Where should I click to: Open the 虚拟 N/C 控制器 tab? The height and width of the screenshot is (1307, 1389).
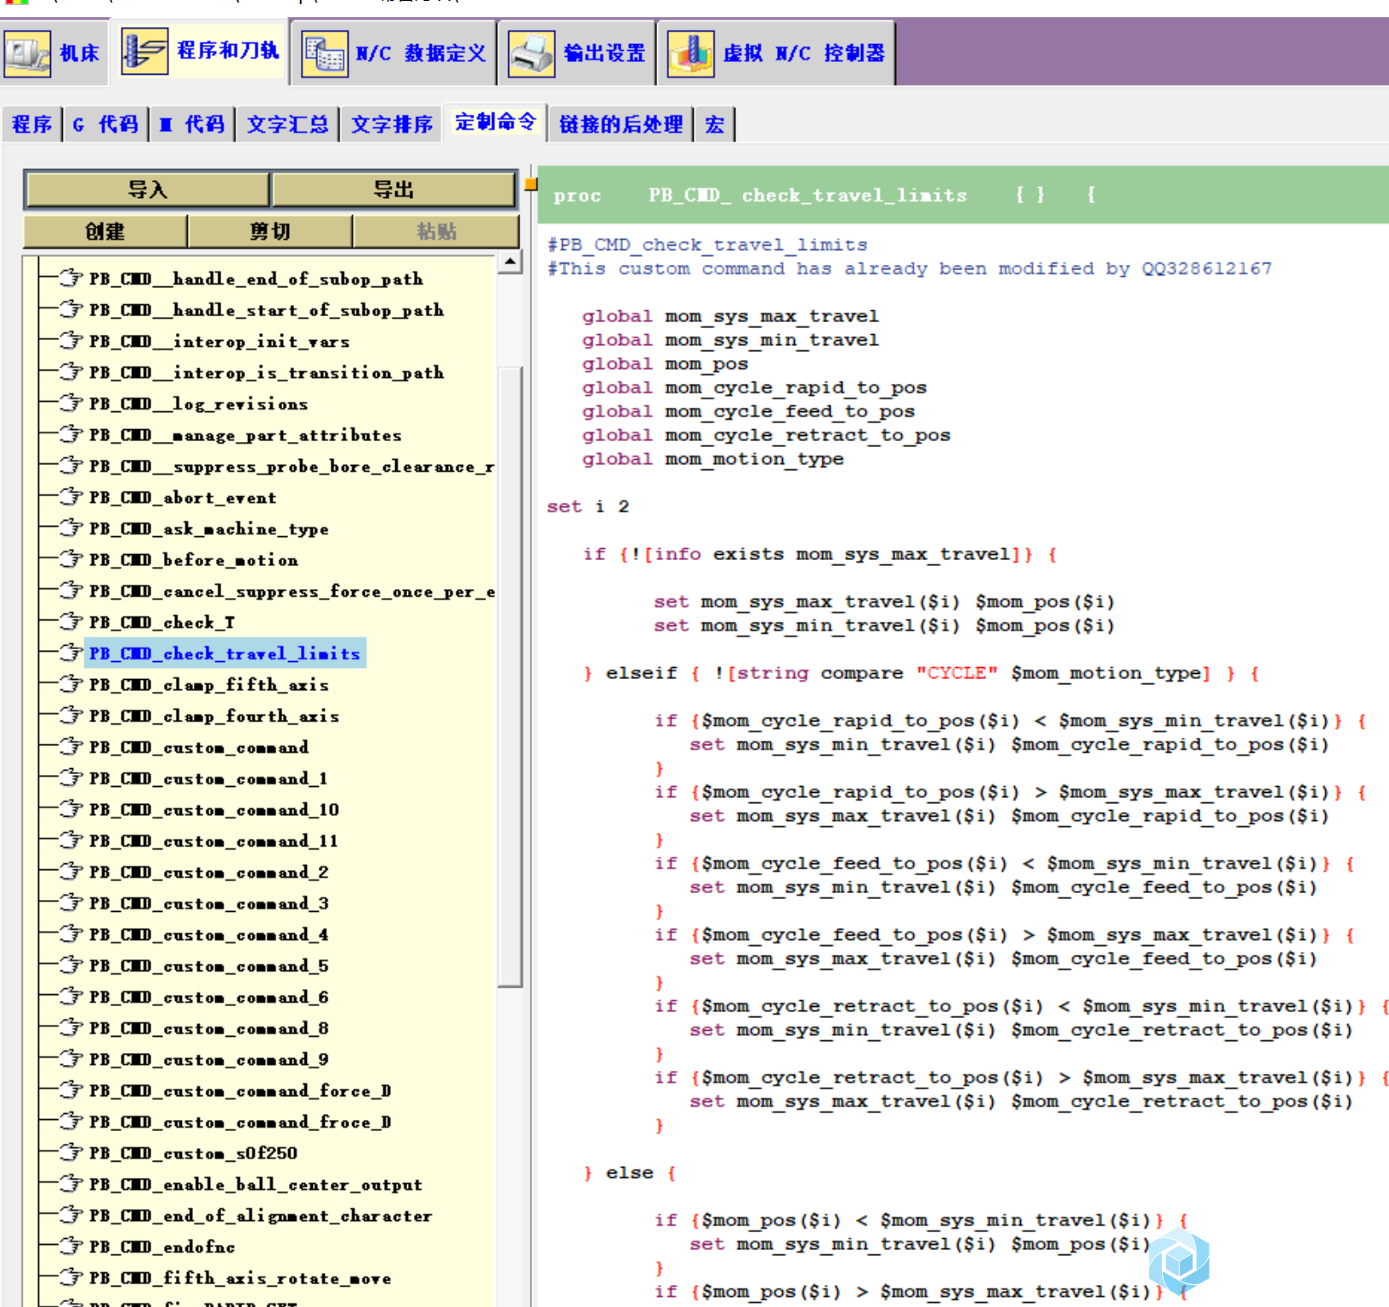click(776, 53)
